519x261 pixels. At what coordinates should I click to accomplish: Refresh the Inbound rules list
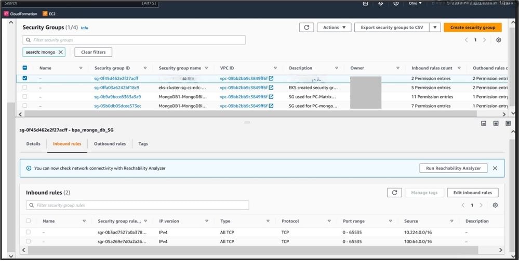coord(394,193)
